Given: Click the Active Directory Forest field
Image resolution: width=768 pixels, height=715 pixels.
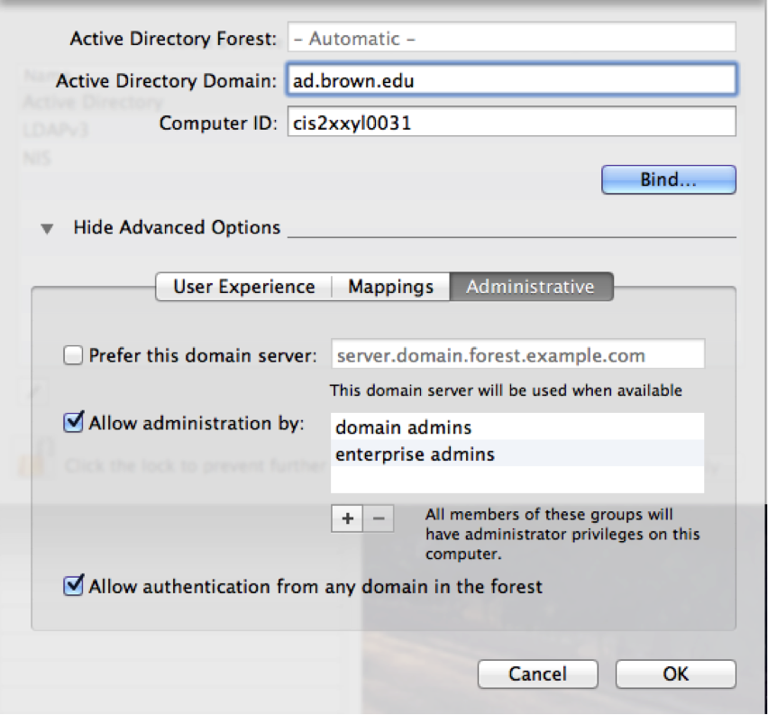Looking at the screenshot, I should coord(511,37).
